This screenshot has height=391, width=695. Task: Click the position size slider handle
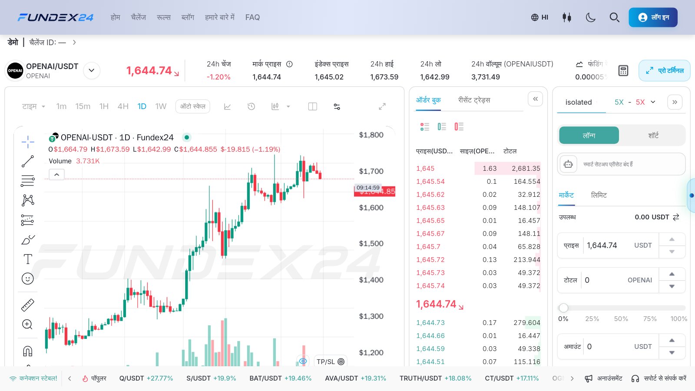563,308
